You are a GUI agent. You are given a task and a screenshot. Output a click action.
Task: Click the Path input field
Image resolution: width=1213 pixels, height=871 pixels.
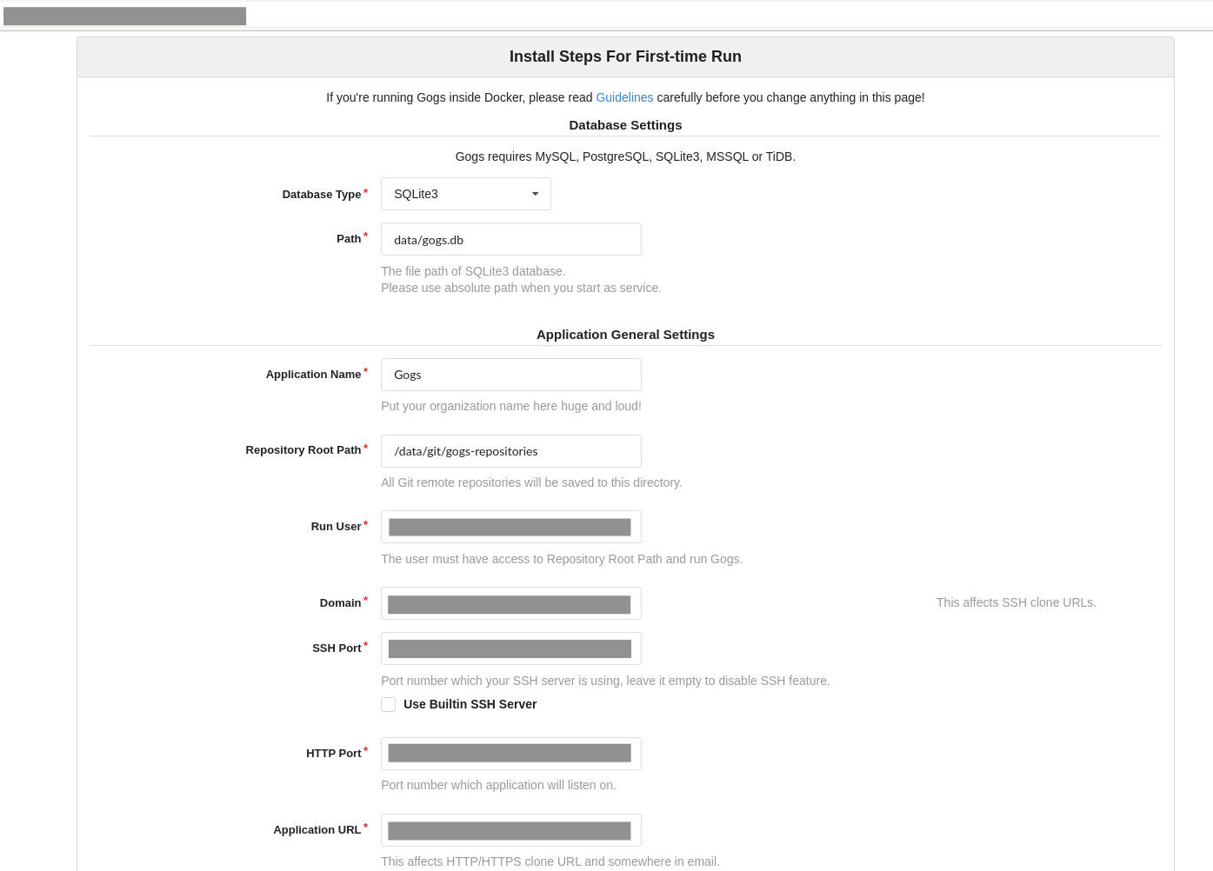coord(511,239)
